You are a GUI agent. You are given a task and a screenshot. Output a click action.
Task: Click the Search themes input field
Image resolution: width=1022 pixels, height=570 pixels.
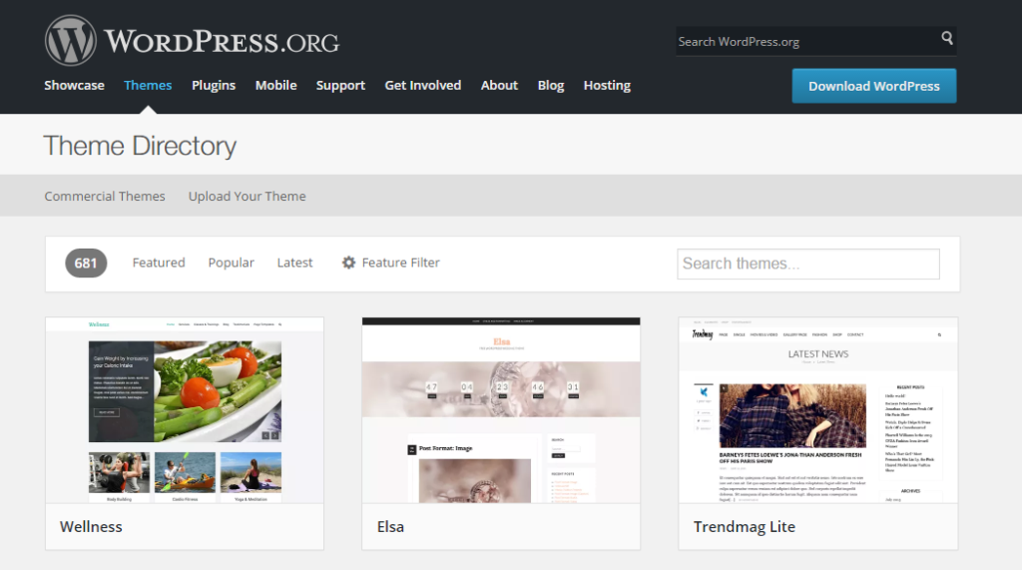click(x=807, y=264)
